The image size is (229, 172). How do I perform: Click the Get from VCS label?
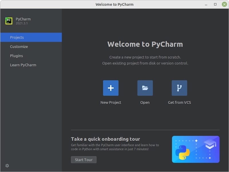pos(179,102)
